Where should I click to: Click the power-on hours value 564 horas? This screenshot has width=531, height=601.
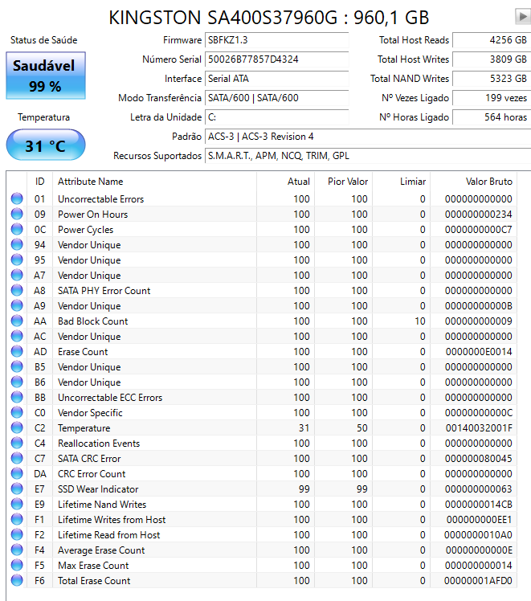492,117
